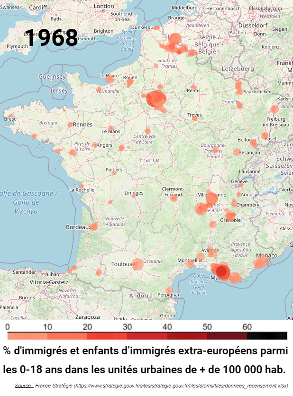The width and height of the screenshot is (293, 396).
Task: Click the 1968 year label
Action: pyautogui.click(x=51, y=38)
